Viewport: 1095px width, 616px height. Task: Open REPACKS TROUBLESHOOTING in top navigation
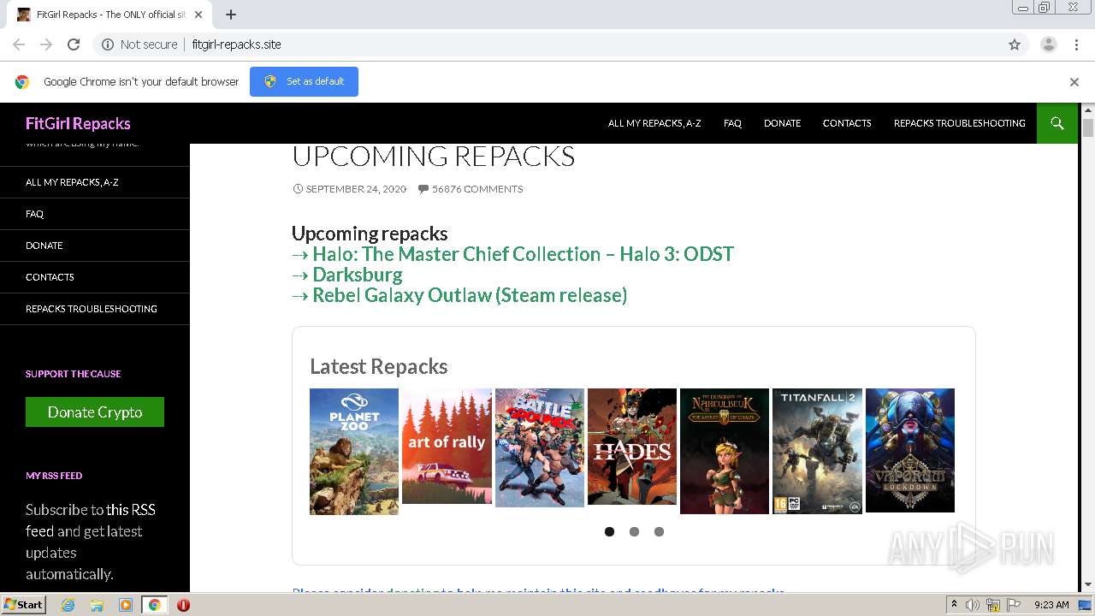point(960,123)
